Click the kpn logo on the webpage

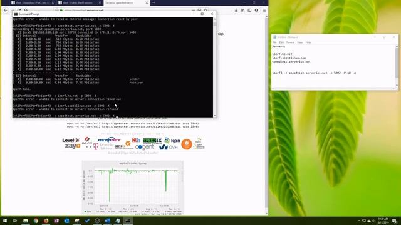pyautogui.click(x=172, y=140)
